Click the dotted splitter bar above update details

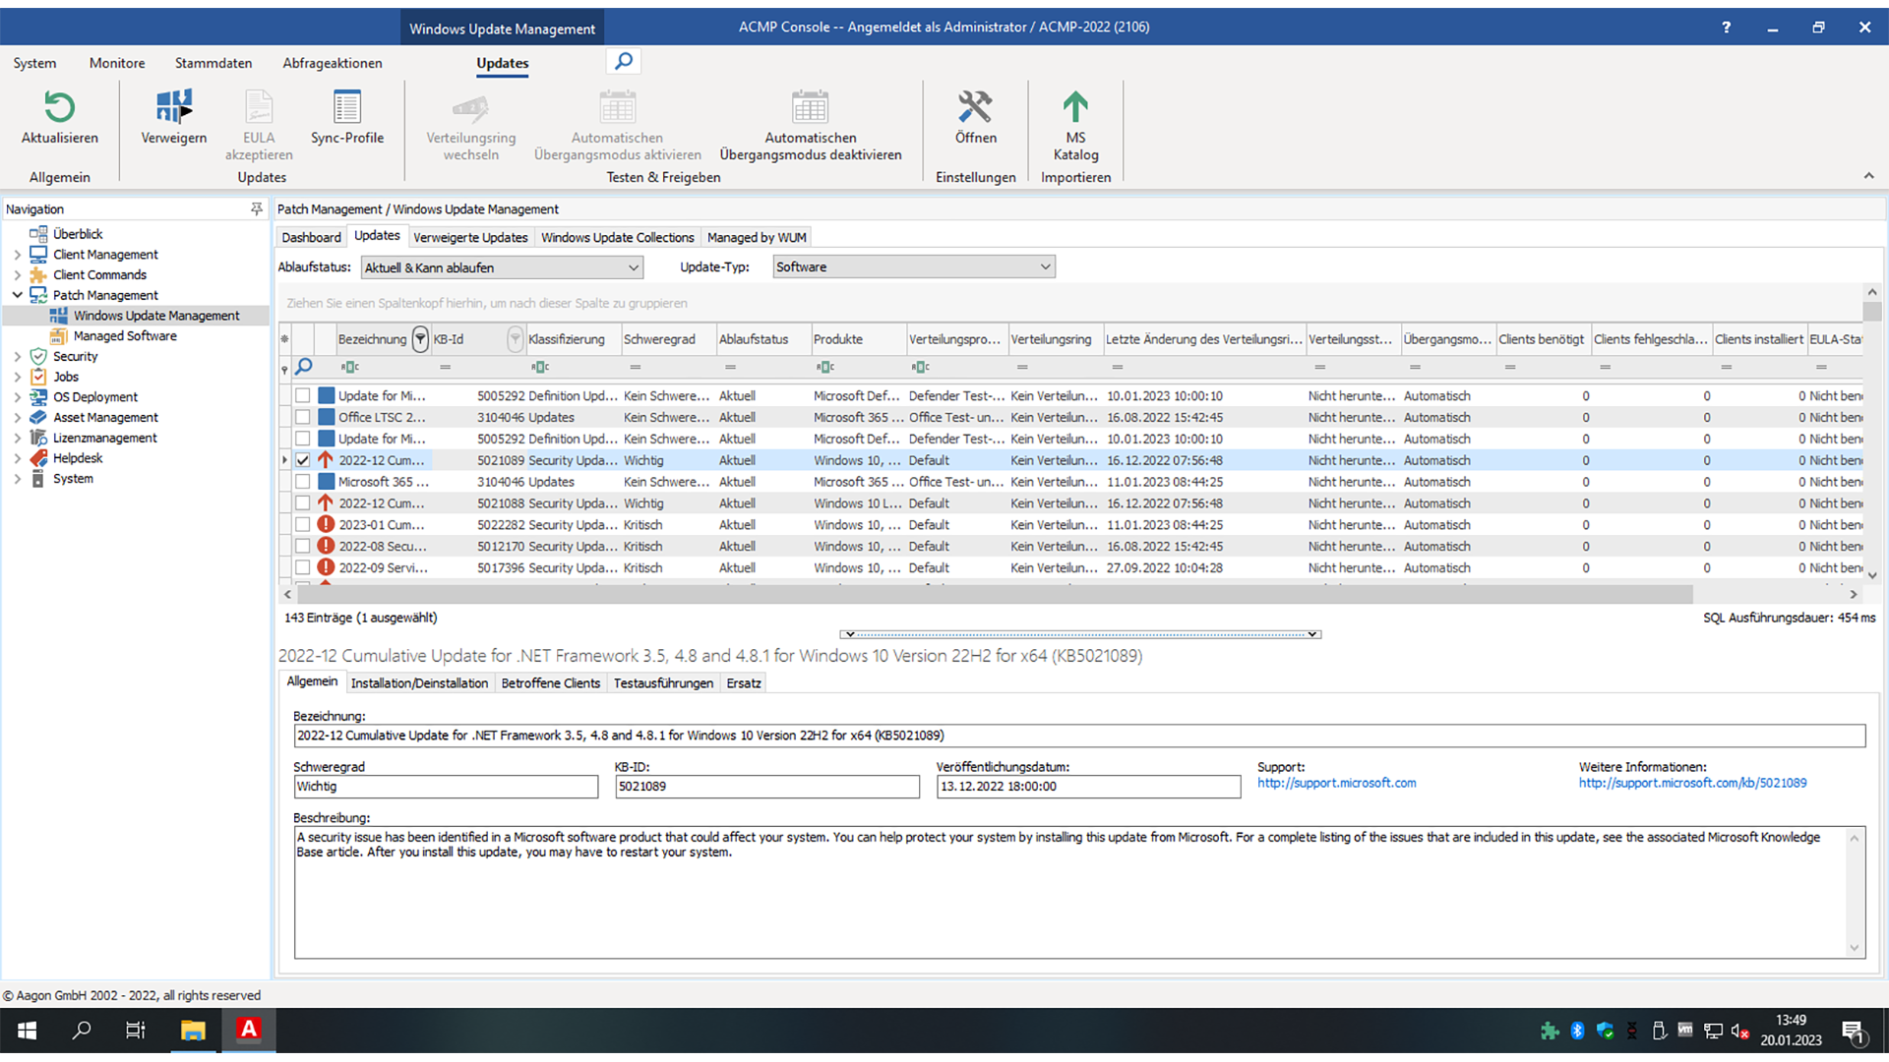click(x=1080, y=634)
